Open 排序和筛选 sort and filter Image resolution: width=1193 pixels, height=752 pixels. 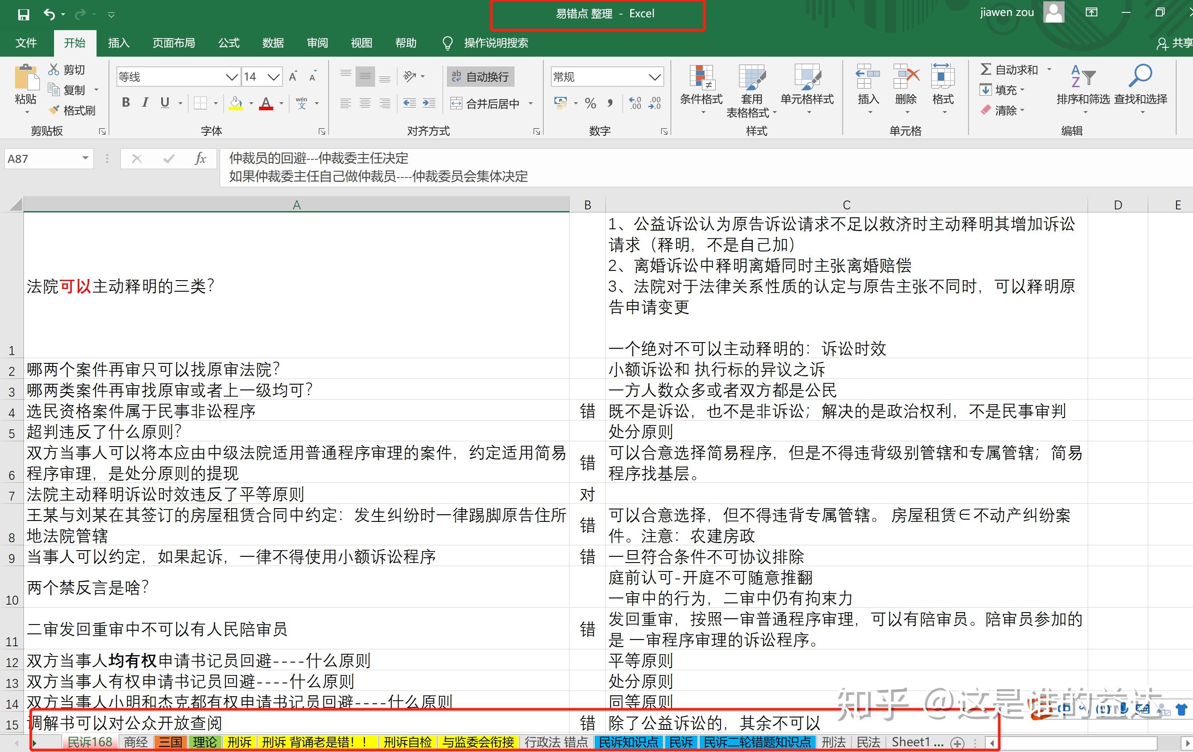point(1083,89)
